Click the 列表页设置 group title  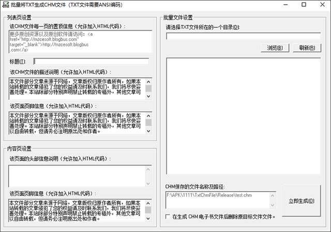pyautogui.click(x=19, y=18)
